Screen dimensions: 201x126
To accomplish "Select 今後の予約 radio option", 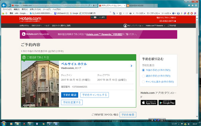I will point(143,70).
